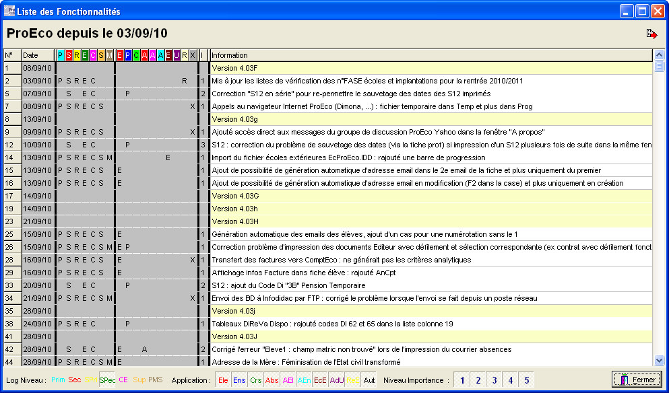Viewport: 669px width, 393px height.
Task: Select the 'Eleve1 : champ matric non trouvé' row
Action: pyautogui.click(x=328, y=349)
